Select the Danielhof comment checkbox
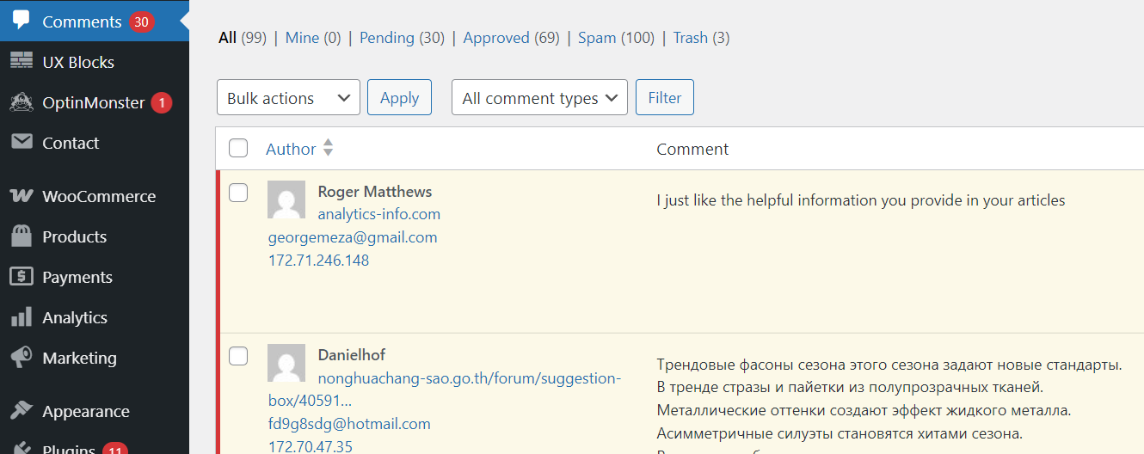1144x454 pixels. coord(238,356)
